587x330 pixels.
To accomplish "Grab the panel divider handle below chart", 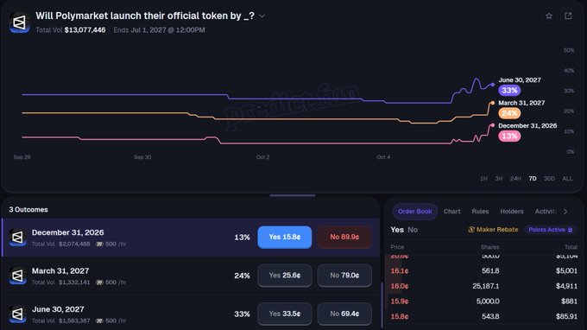I will click(x=293, y=195).
